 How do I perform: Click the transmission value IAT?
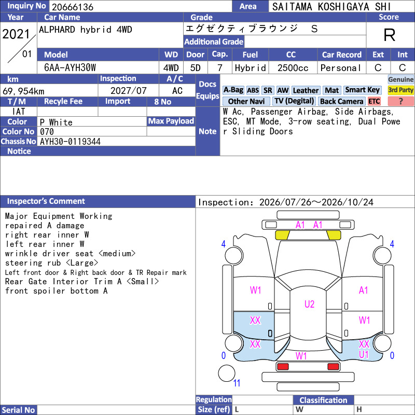(x=19, y=112)
